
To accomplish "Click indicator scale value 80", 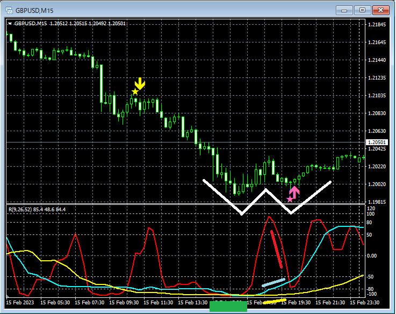I will 369,223.
